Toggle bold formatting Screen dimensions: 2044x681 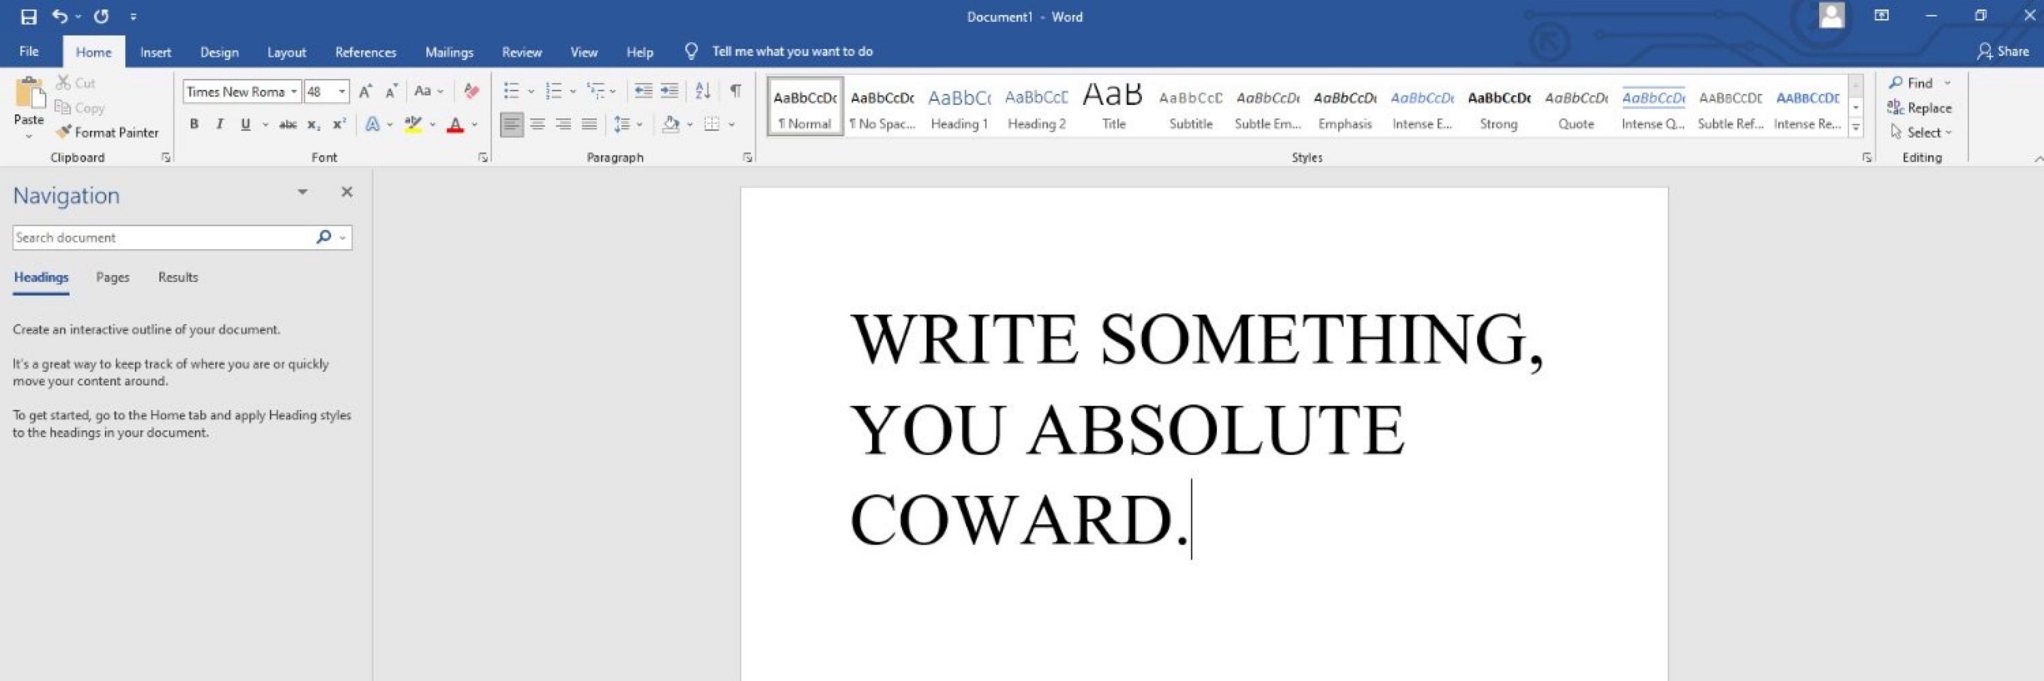193,124
